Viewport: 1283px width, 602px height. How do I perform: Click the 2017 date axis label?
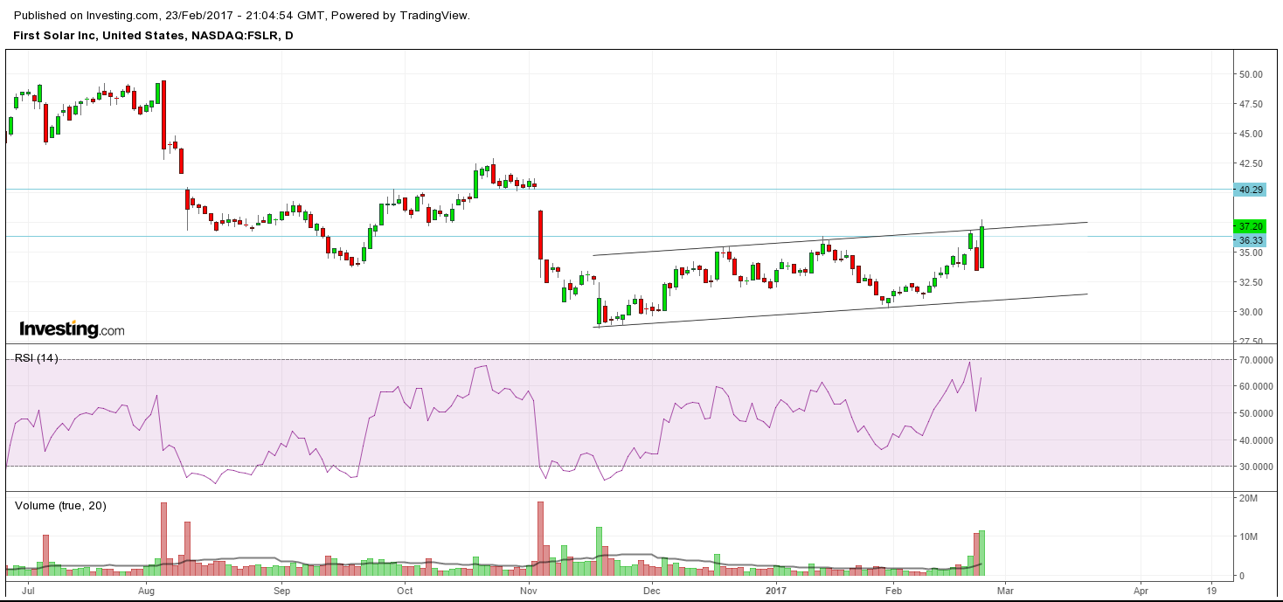point(777,592)
